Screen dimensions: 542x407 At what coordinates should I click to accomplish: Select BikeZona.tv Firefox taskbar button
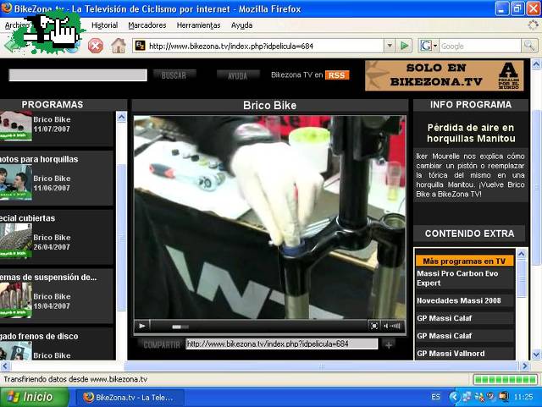[129, 398]
